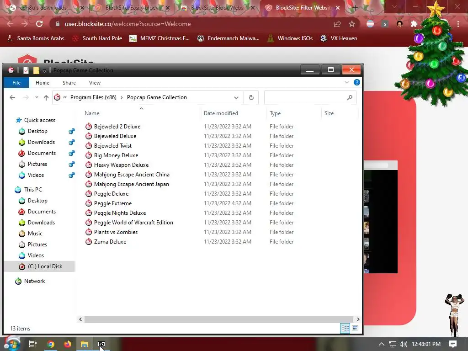This screenshot has width=468, height=351.
Task: Select the Peggle Extreme folder icon
Action: tap(88, 203)
